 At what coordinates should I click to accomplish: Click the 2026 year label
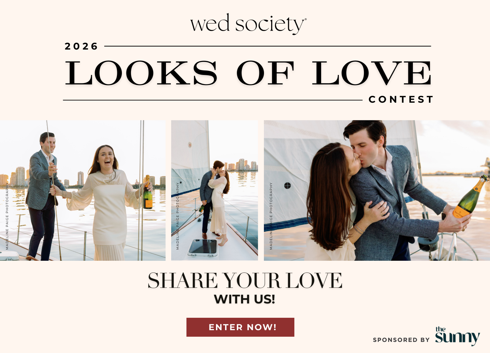(81, 46)
